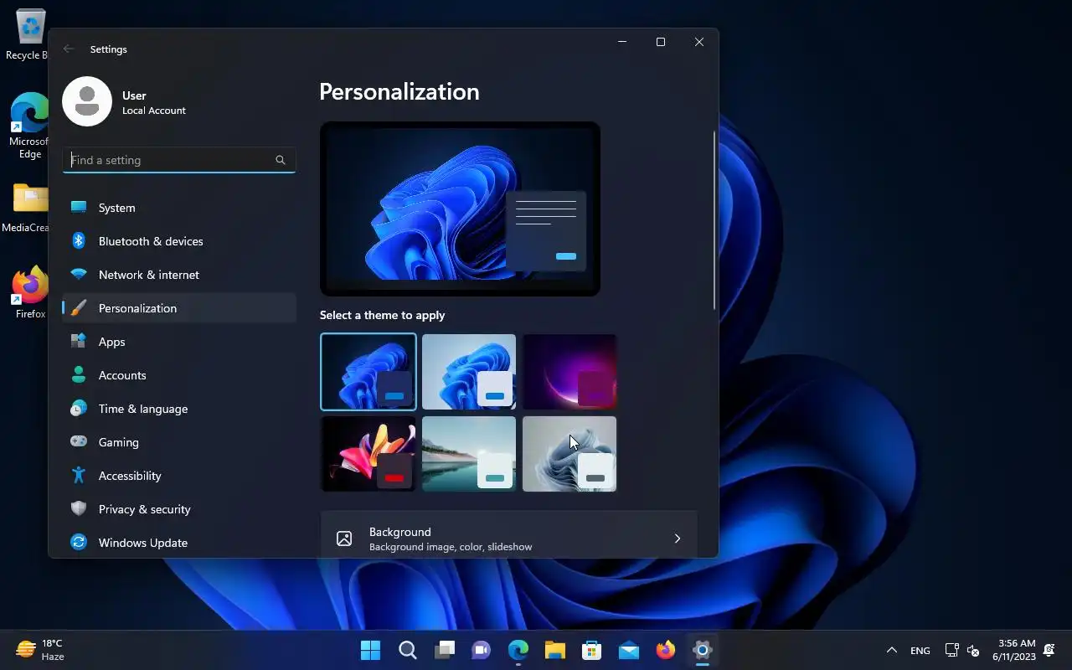Open Bluetooth & devices text
This screenshot has height=670, width=1072.
[x=151, y=241]
